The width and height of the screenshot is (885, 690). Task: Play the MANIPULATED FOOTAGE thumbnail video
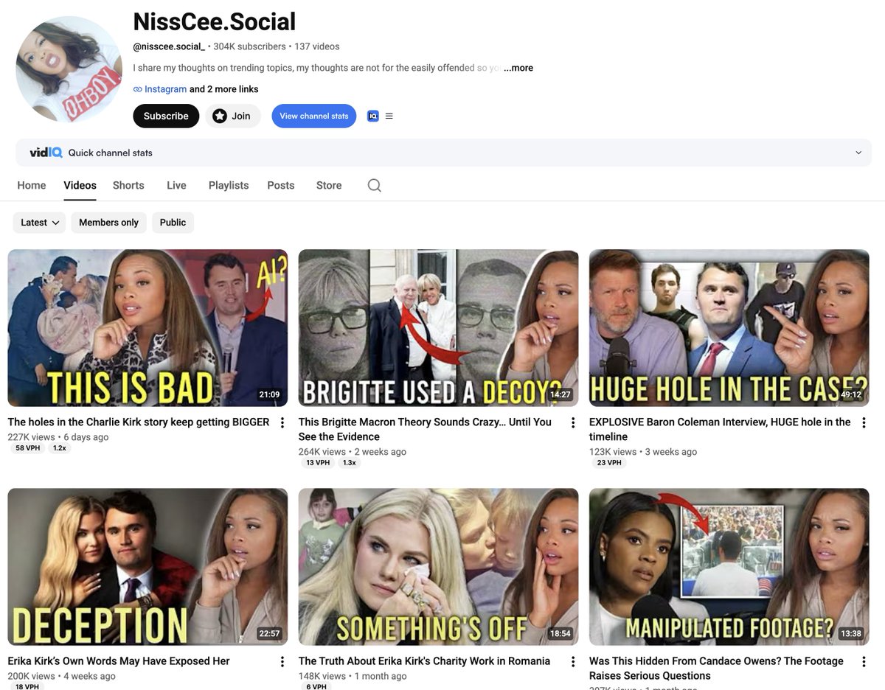pos(729,567)
